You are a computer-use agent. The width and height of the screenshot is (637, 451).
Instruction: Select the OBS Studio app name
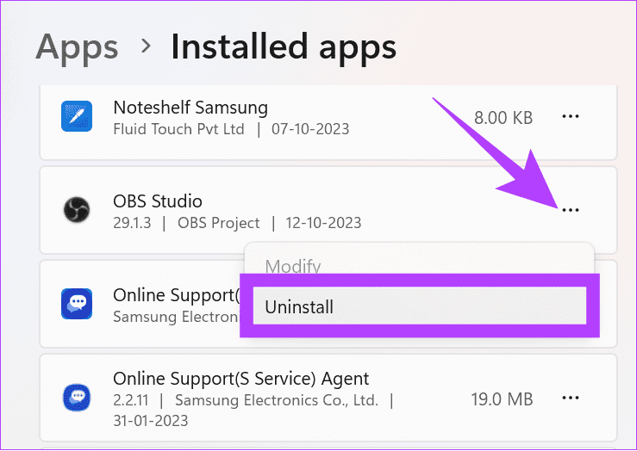coord(158,201)
